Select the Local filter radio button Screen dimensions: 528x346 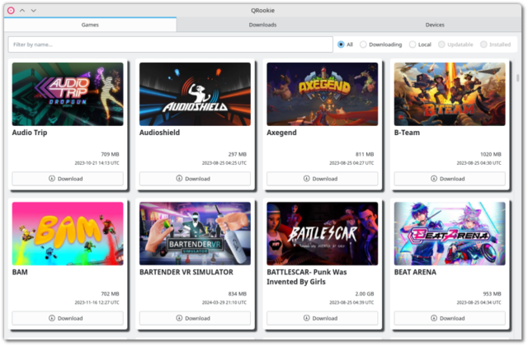[420, 44]
